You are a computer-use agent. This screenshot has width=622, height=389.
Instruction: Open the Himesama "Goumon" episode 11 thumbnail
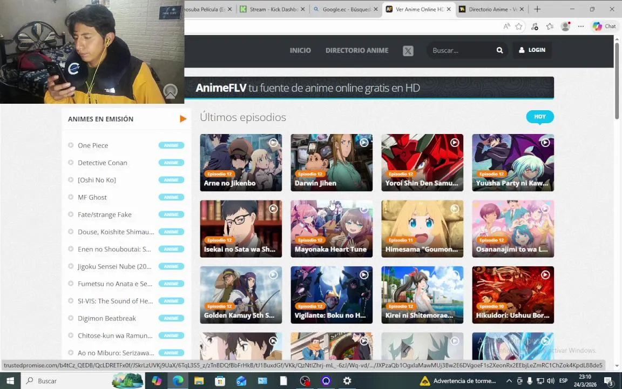[x=422, y=229]
